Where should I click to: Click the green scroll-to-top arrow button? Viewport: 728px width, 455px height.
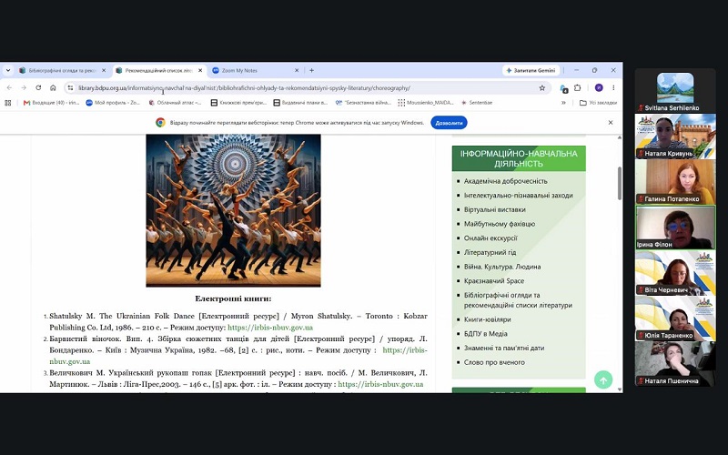click(603, 380)
